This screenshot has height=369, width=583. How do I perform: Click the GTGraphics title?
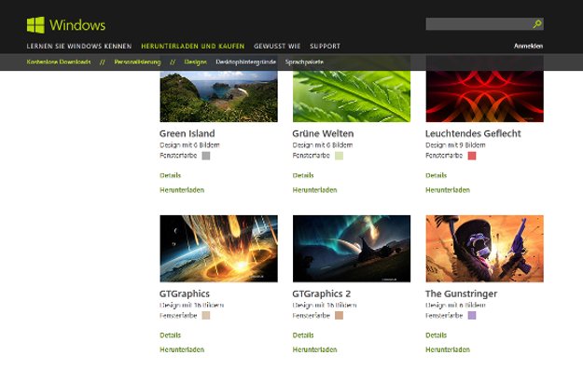click(185, 294)
